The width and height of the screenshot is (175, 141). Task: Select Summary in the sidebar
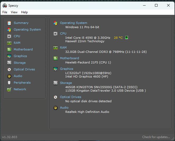coord(21,23)
